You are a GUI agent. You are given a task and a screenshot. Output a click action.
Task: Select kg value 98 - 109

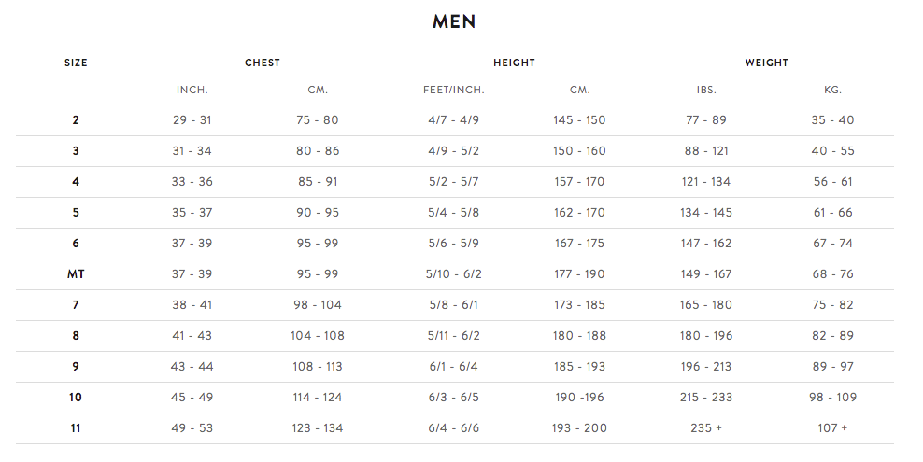(833, 398)
